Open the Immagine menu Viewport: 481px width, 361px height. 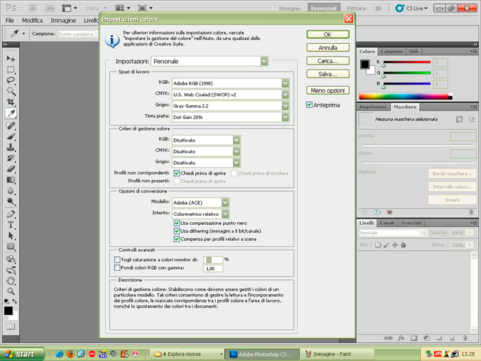(x=63, y=21)
